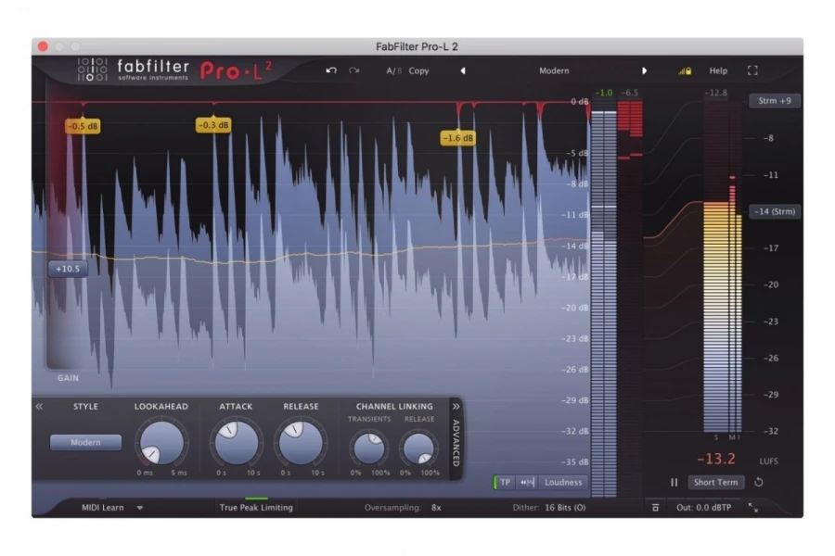Image resolution: width=835 pixels, height=556 pixels.
Task: Click the -6.5 gain reduction readout
Action: pos(629,93)
